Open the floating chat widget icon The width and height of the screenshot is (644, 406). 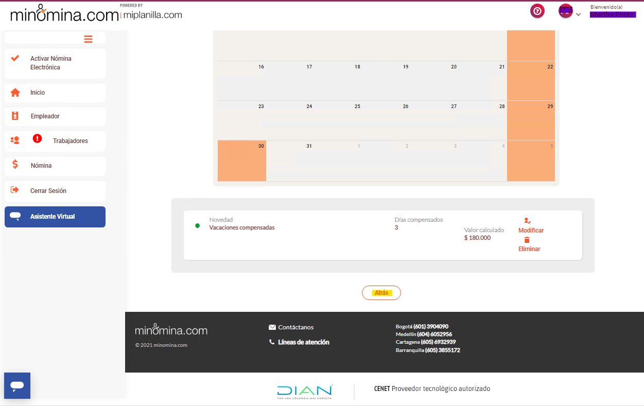click(17, 385)
